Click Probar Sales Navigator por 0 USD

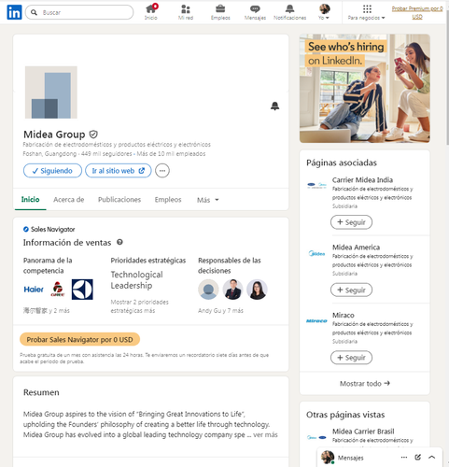tap(79, 339)
